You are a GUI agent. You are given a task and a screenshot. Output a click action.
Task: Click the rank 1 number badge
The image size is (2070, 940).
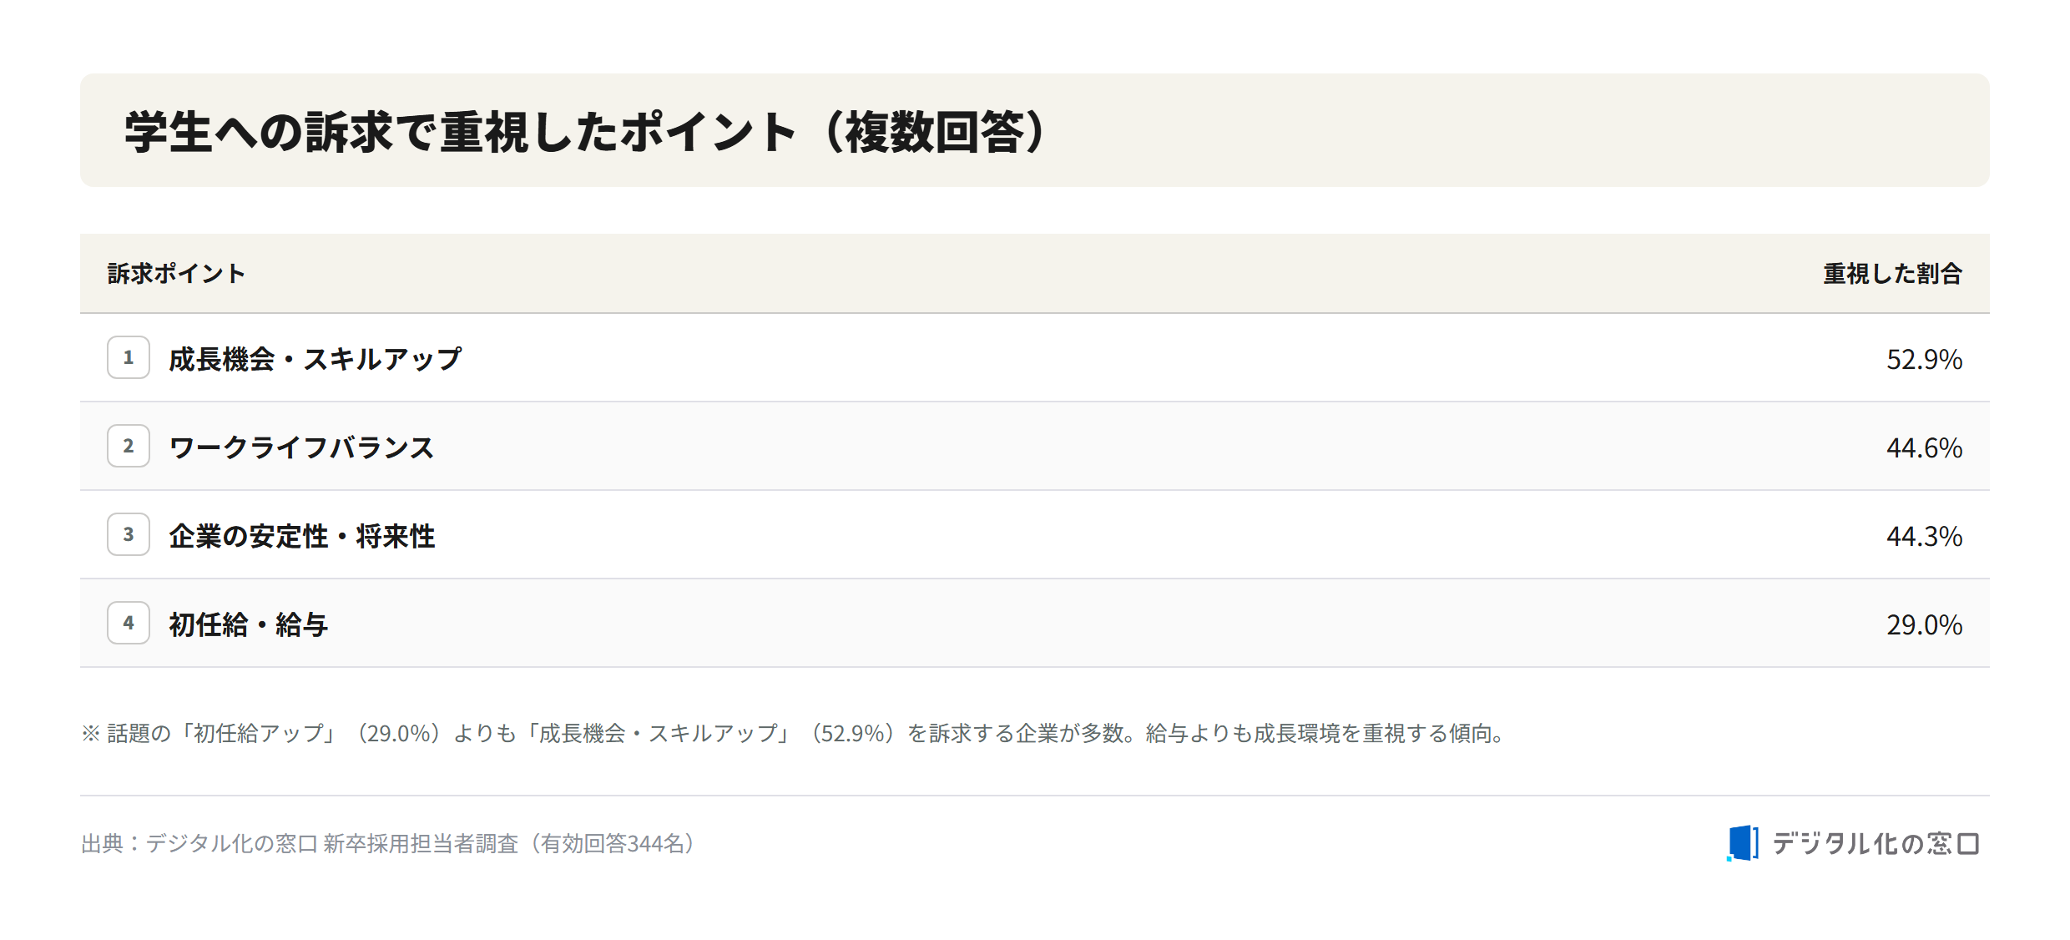click(x=129, y=357)
